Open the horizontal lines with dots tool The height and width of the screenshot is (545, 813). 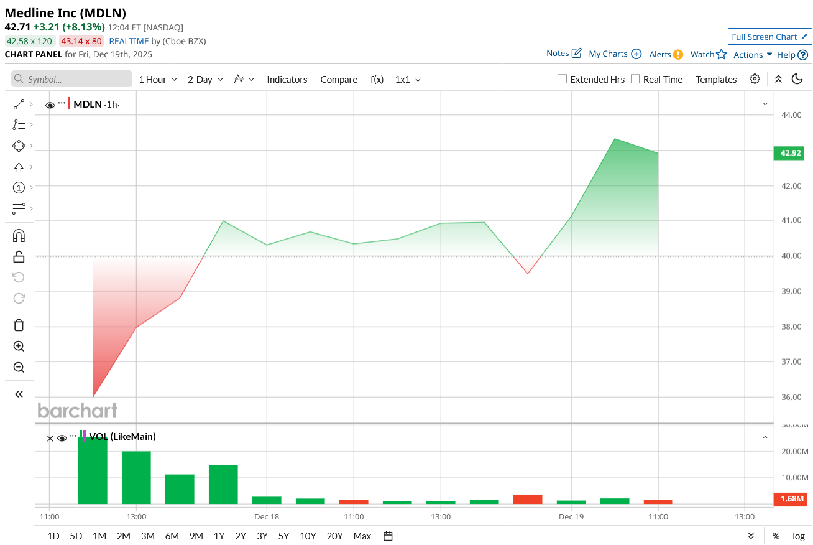(x=19, y=208)
